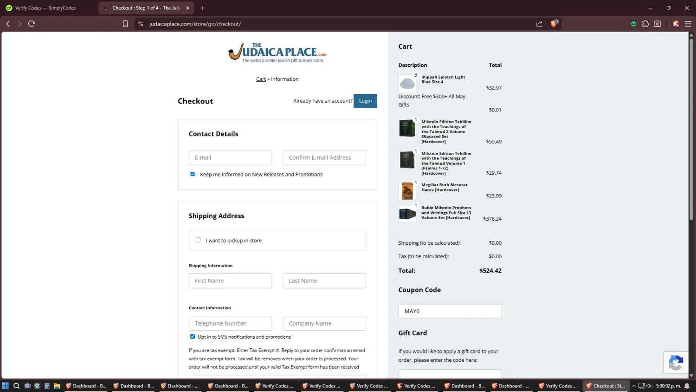Focus the E-mail input field
Image resolution: width=696 pixels, height=392 pixels.
(230, 157)
